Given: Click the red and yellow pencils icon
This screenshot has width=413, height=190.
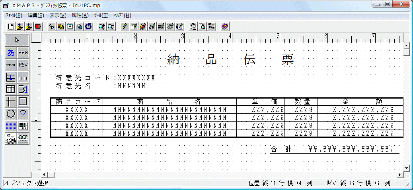Looking at the screenshot, I should [x=143, y=27].
